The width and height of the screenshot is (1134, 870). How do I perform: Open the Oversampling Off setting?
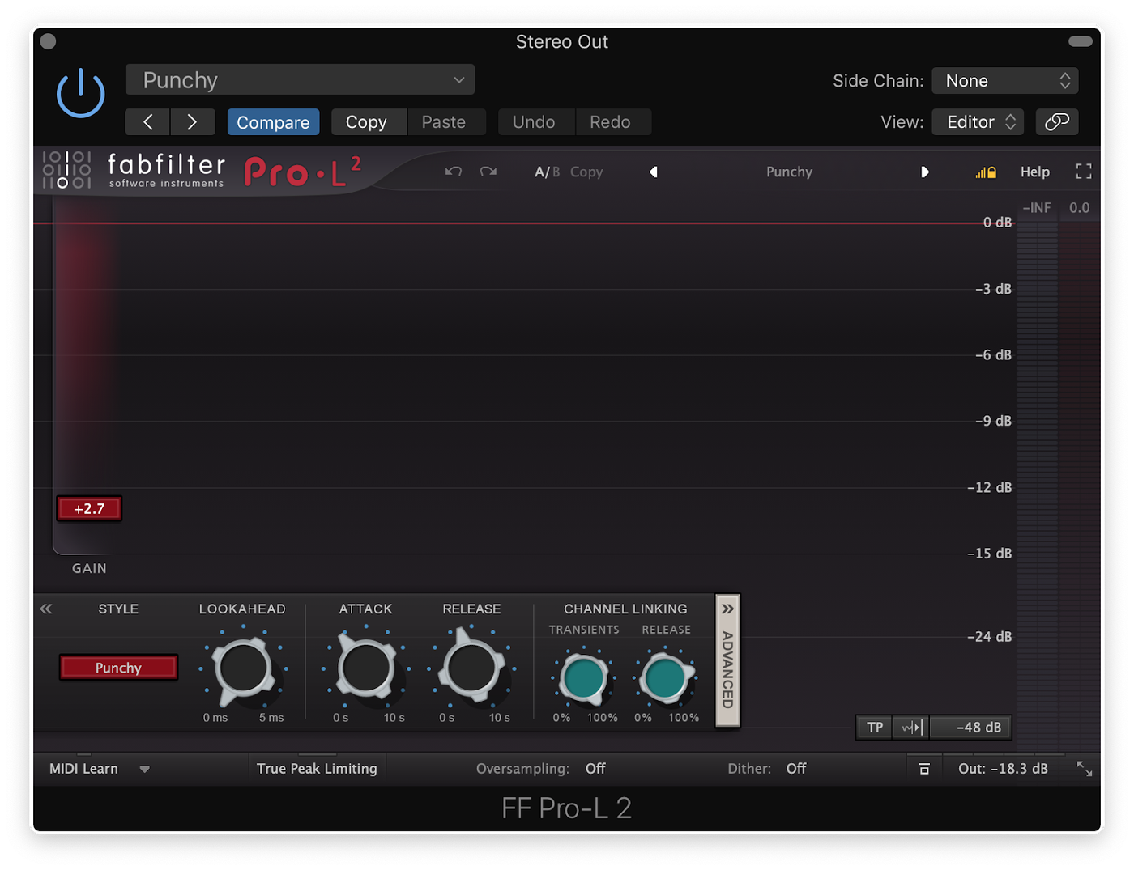pyautogui.click(x=595, y=769)
